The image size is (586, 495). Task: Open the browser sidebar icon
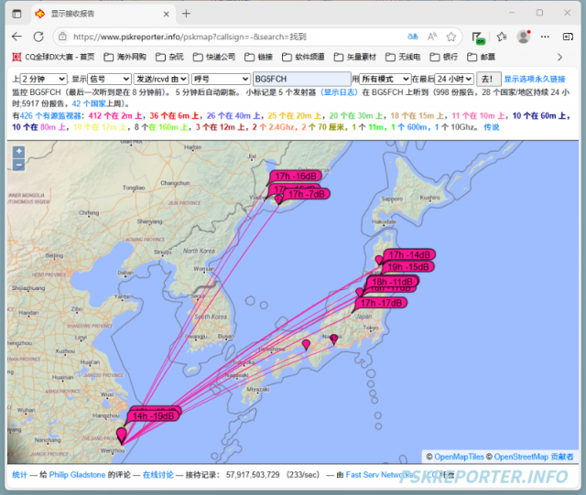point(568,37)
